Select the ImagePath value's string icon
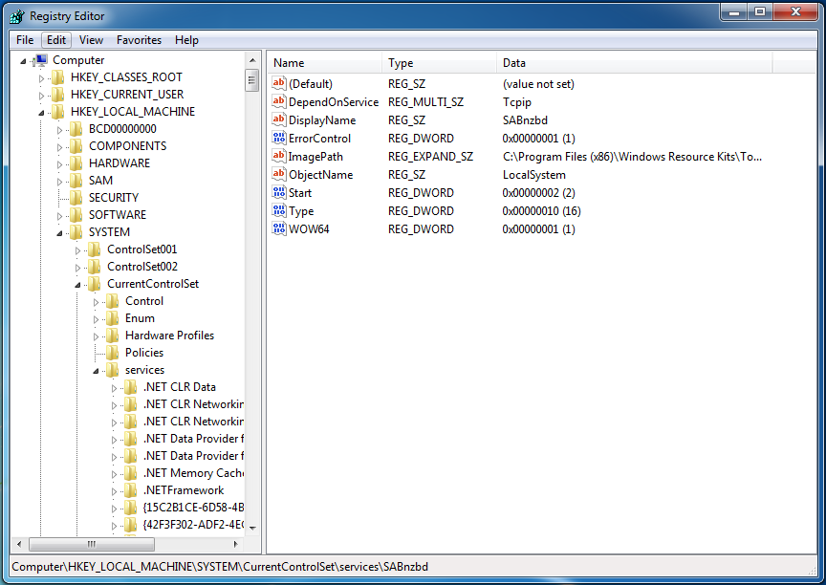Screen dimensions: 826x585 (278, 156)
